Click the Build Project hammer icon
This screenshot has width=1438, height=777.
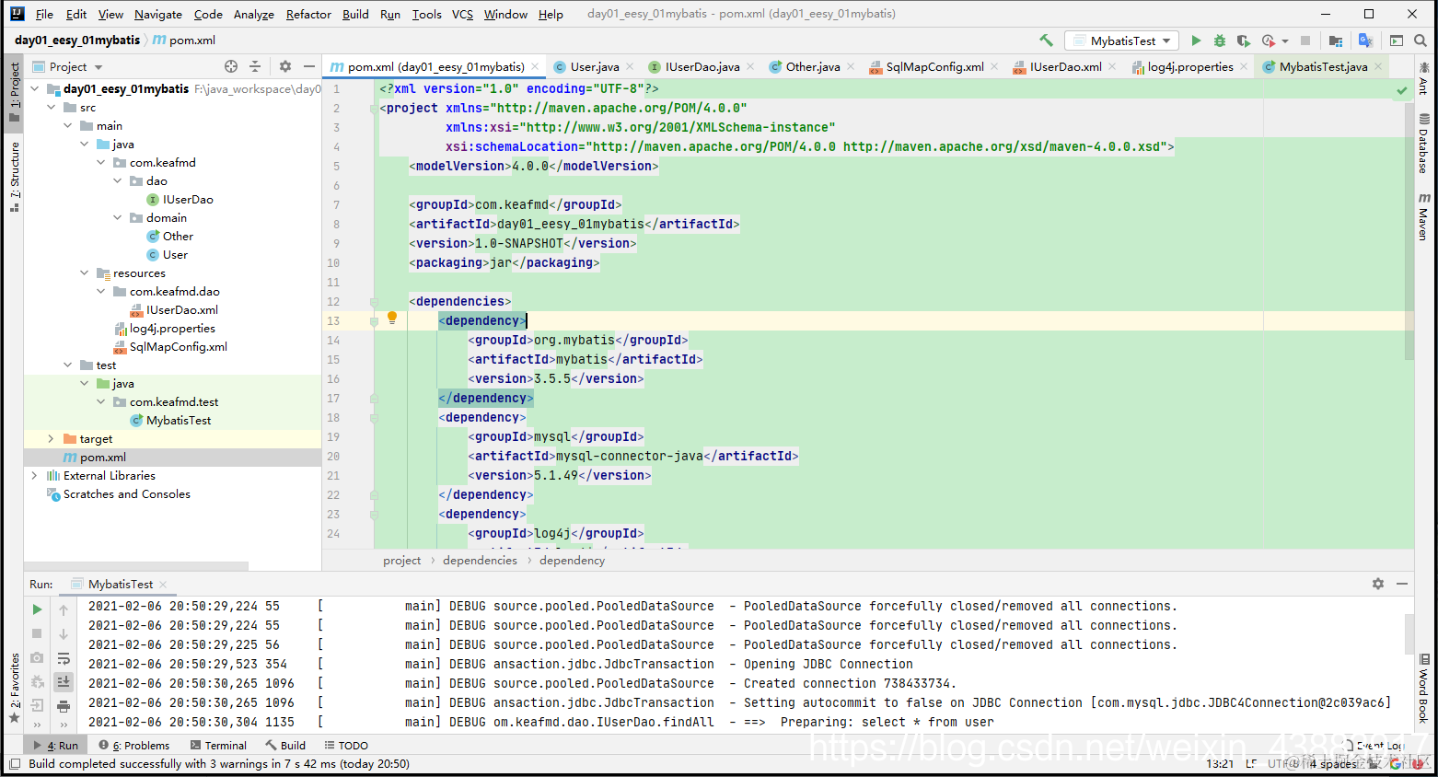click(x=1046, y=41)
